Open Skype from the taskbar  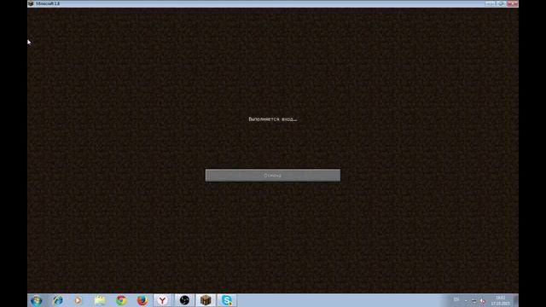click(x=227, y=300)
